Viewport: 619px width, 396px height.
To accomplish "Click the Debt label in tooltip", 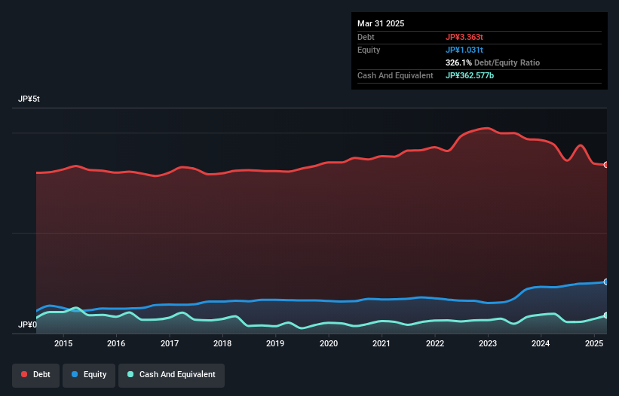I will pos(366,37).
